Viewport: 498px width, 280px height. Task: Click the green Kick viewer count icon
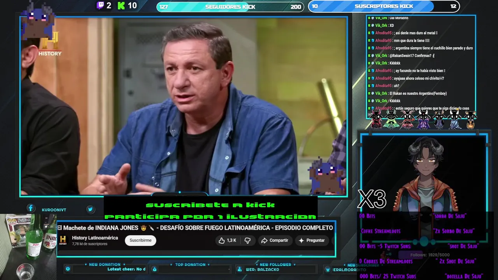(121, 5)
